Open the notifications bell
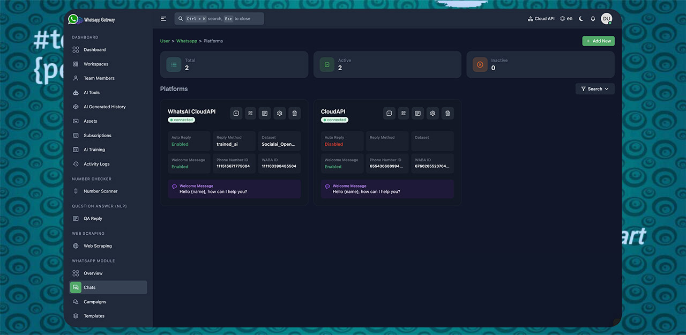Viewport: 686px width, 335px height. [593, 19]
